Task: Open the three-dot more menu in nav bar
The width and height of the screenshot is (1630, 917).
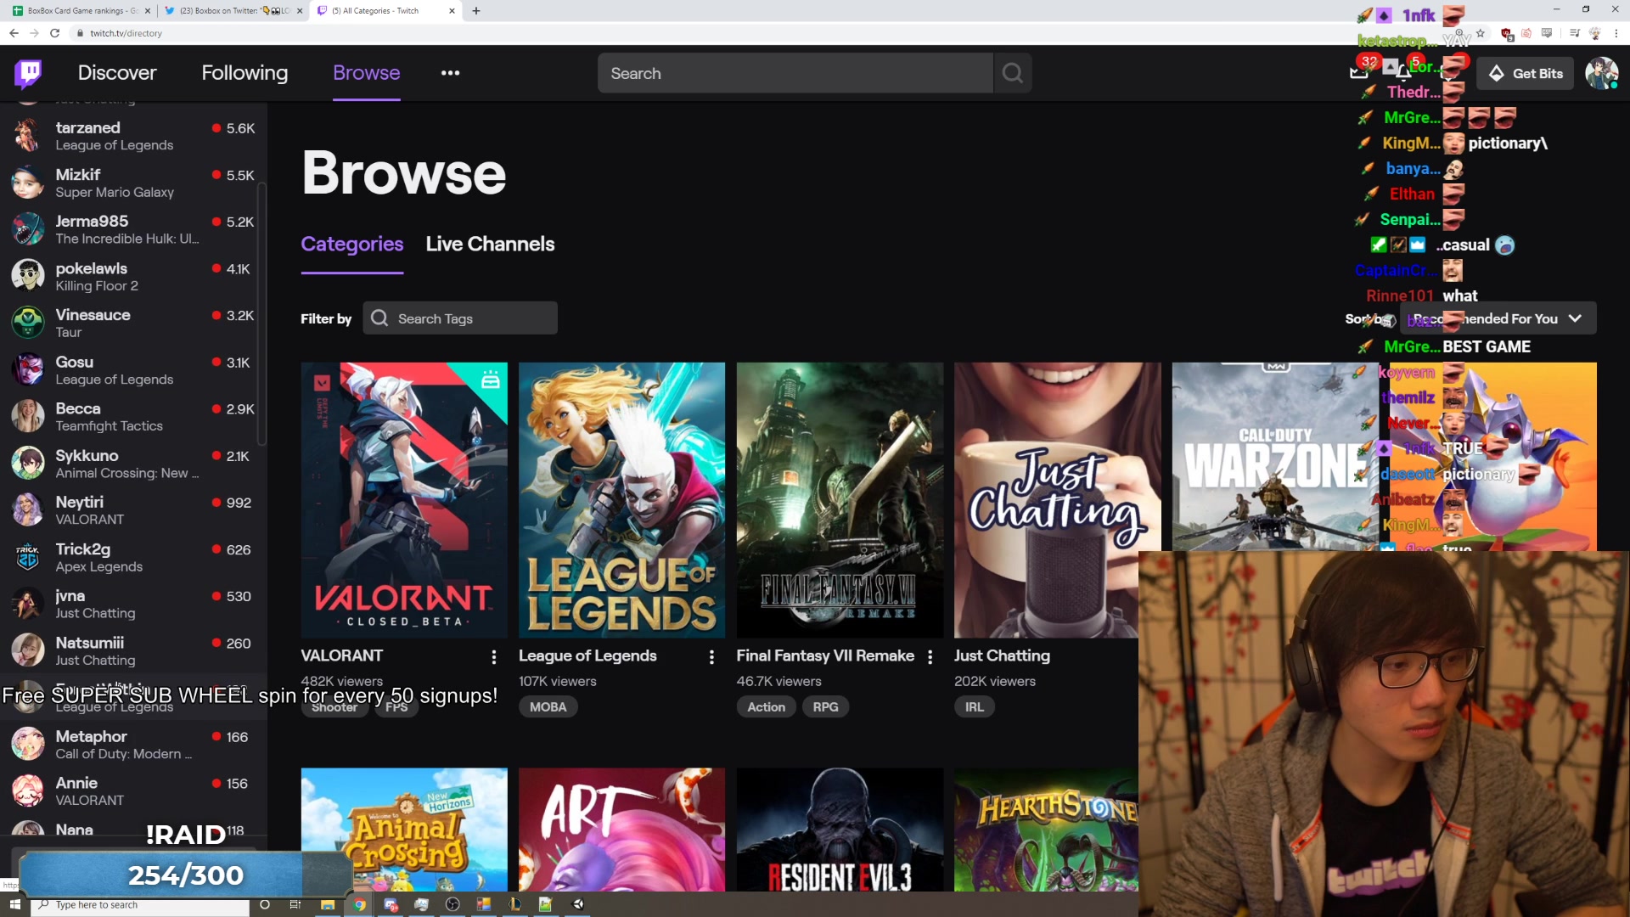Action: tap(450, 73)
